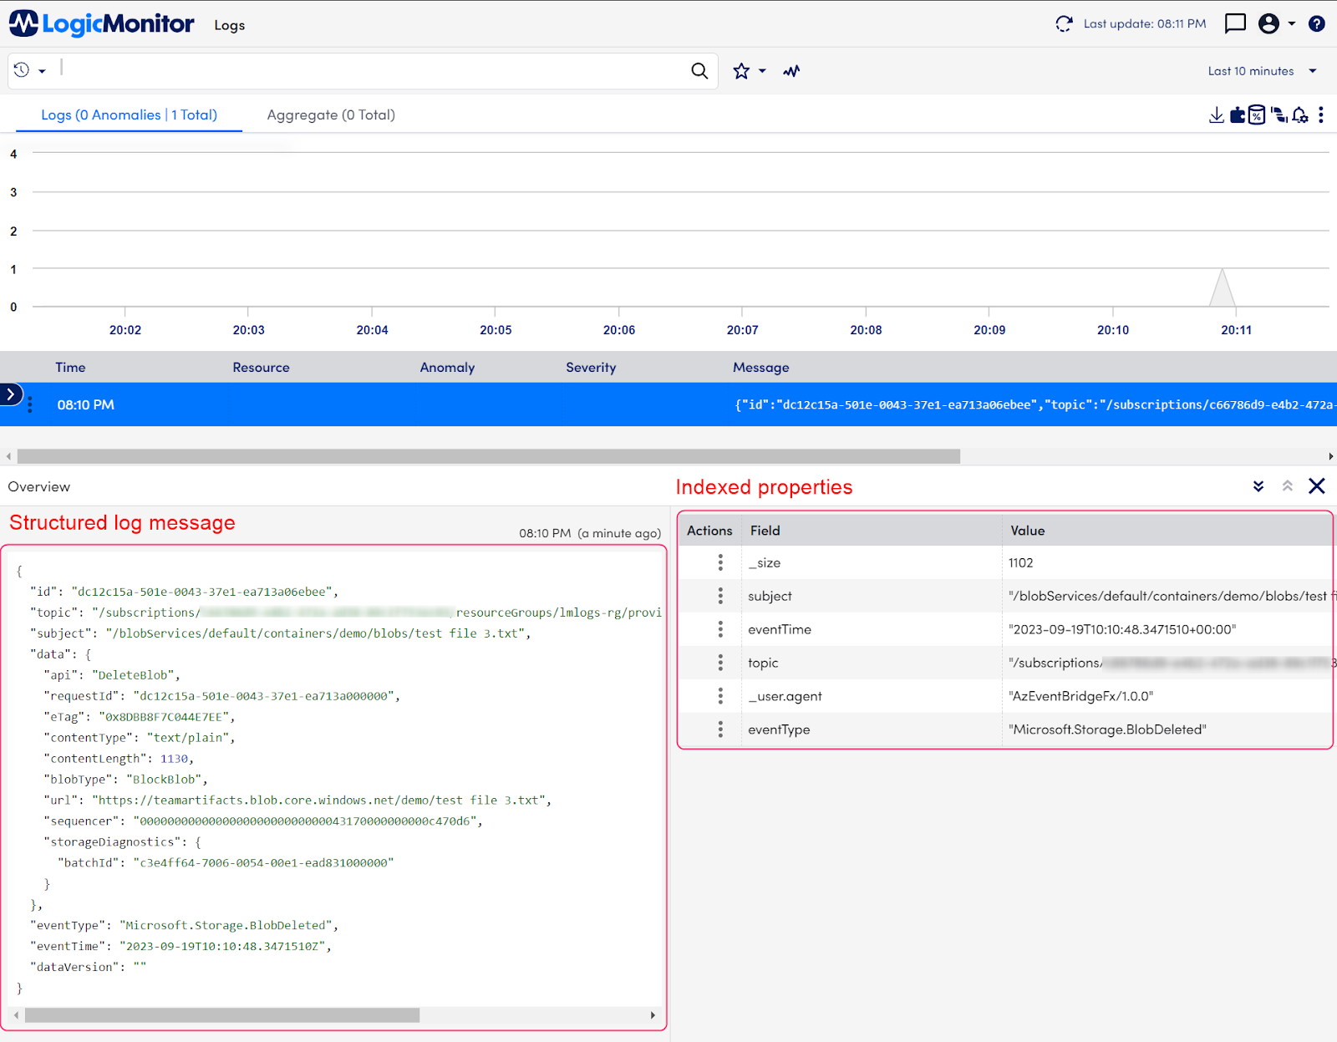Open the log processing pipelines icon
The image size is (1337, 1042).
pos(1280,114)
